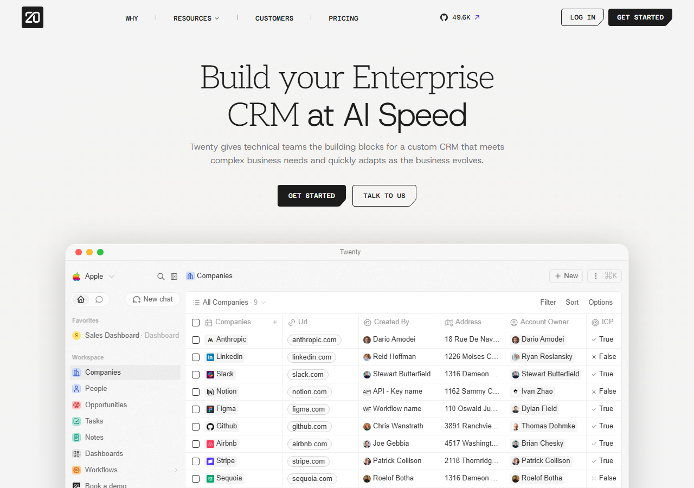Screen dimensions: 694x488
Task: Click the Url column header
Action: click(x=320, y=322)
